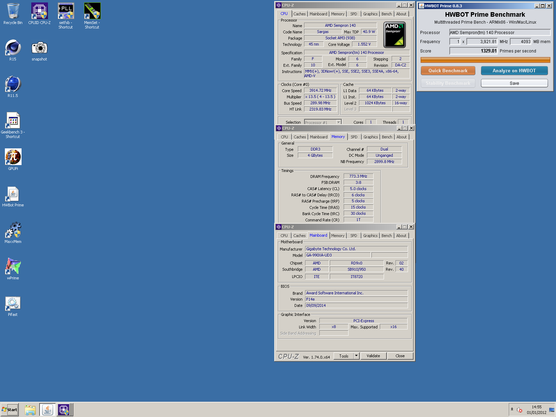Launch the R11.5 desktop icon
The image size is (556, 417).
(13, 87)
